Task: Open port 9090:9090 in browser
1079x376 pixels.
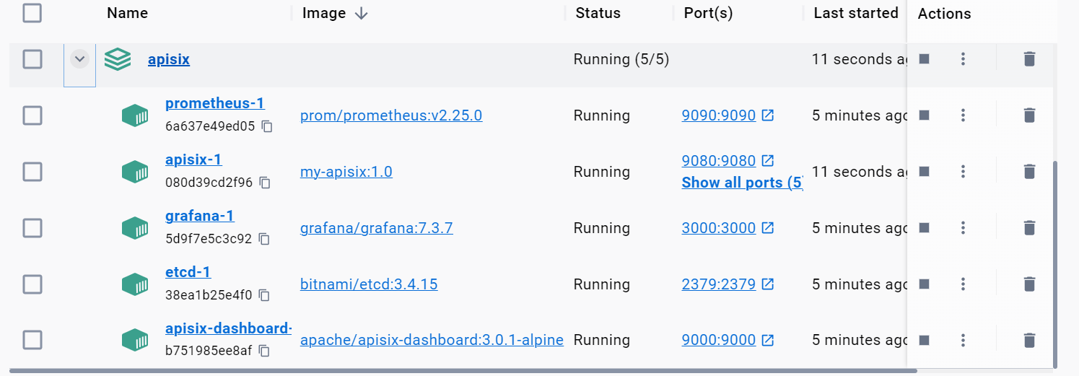Action: 728,115
